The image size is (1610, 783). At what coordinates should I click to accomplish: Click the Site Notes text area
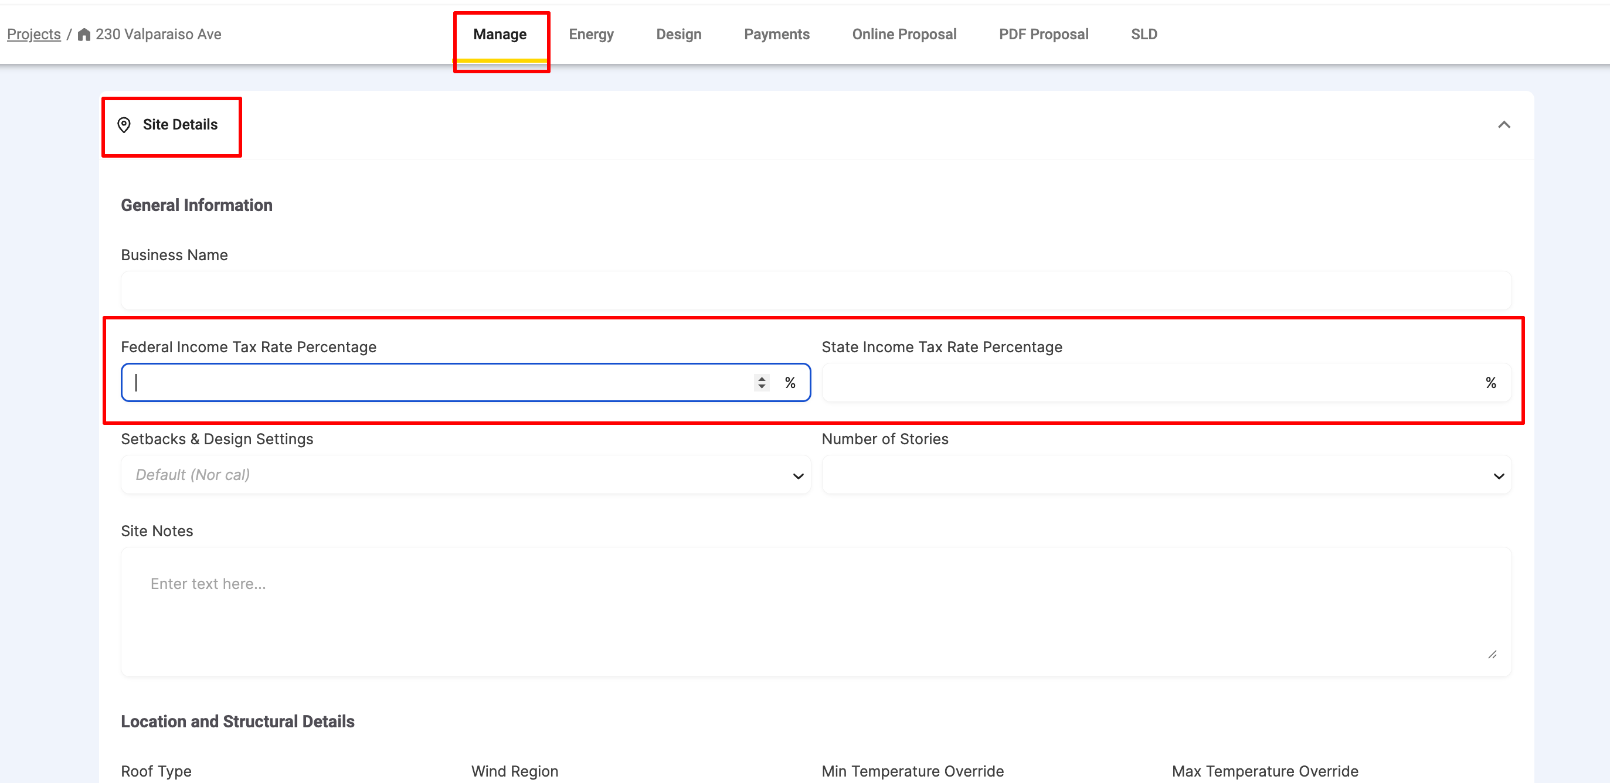pyautogui.click(x=816, y=612)
